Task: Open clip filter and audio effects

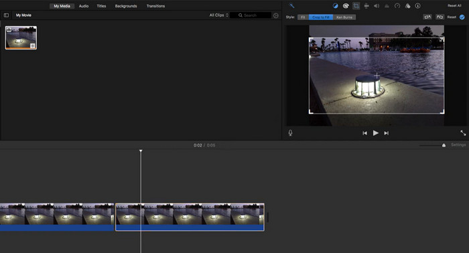Action: tap(407, 5)
